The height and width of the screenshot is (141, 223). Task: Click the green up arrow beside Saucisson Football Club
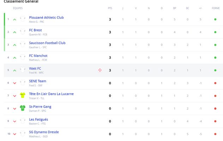tap(15, 45)
